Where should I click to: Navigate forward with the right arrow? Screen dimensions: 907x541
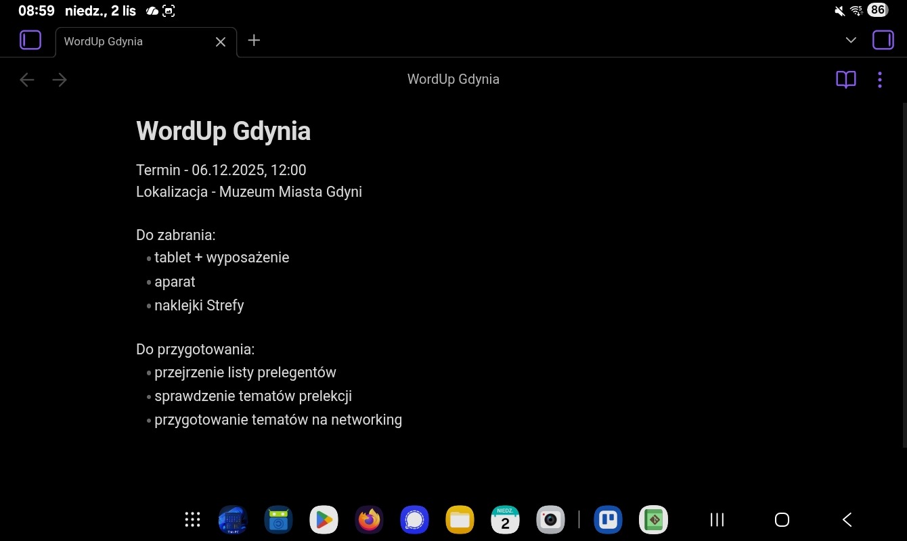(60, 80)
